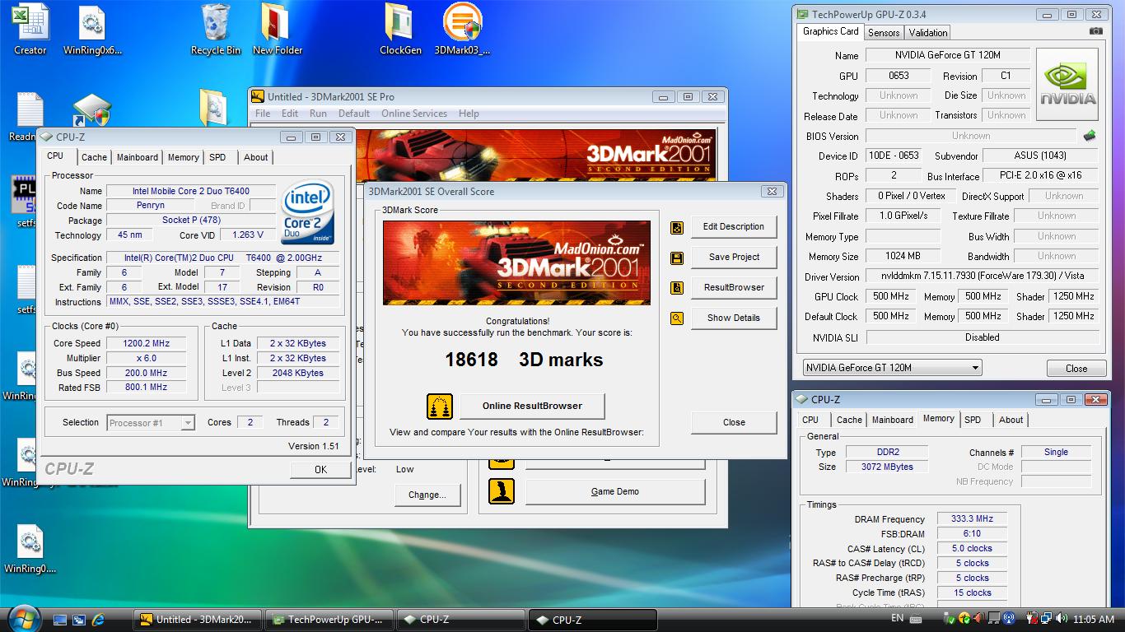Open the New Folder desktop icon
The width and height of the screenshot is (1125, 632).
(x=277, y=30)
